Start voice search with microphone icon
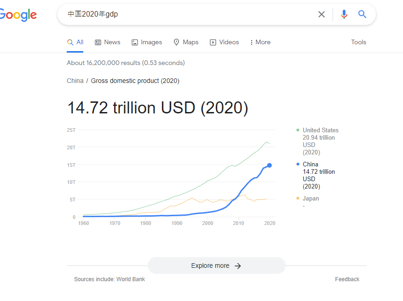The image size is (403, 301). tap(344, 14)
